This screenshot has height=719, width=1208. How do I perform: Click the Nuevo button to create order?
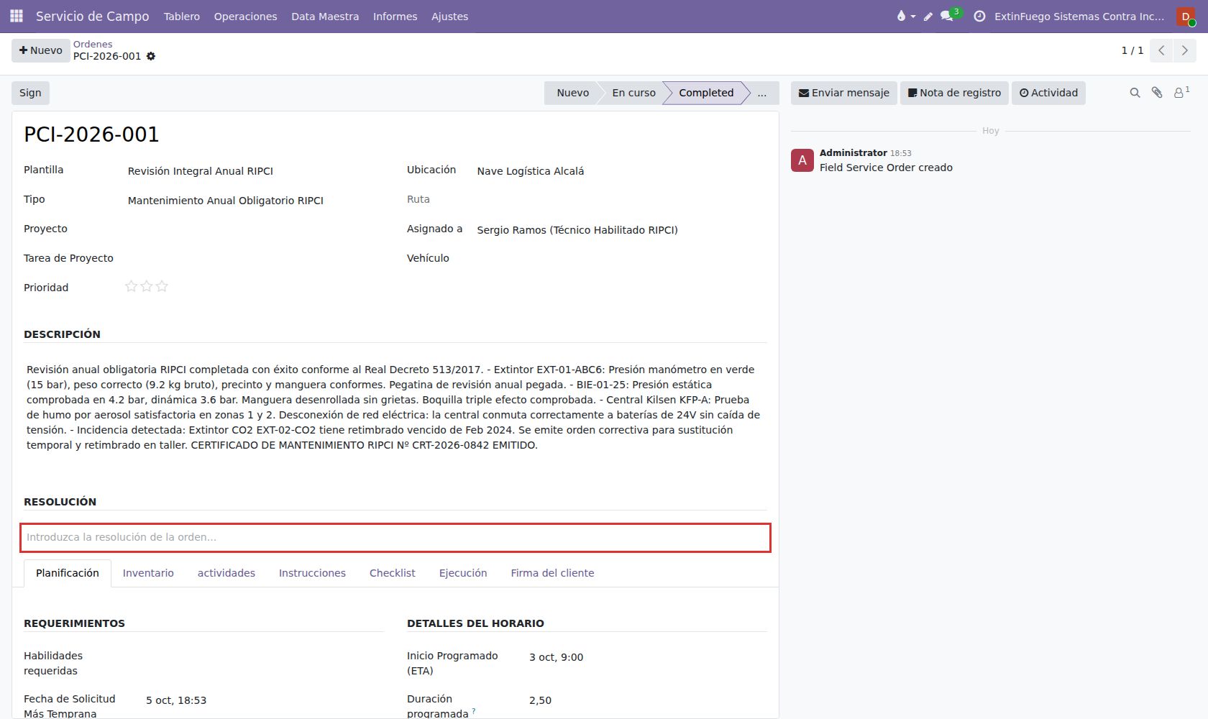(41, 50)
